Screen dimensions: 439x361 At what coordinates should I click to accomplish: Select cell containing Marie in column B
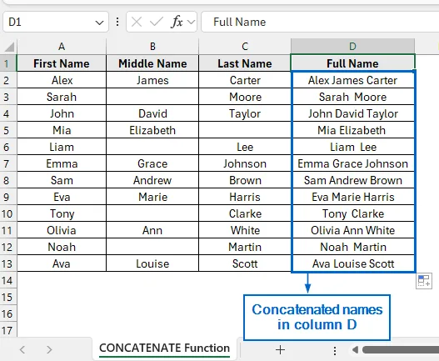(152, 197)
